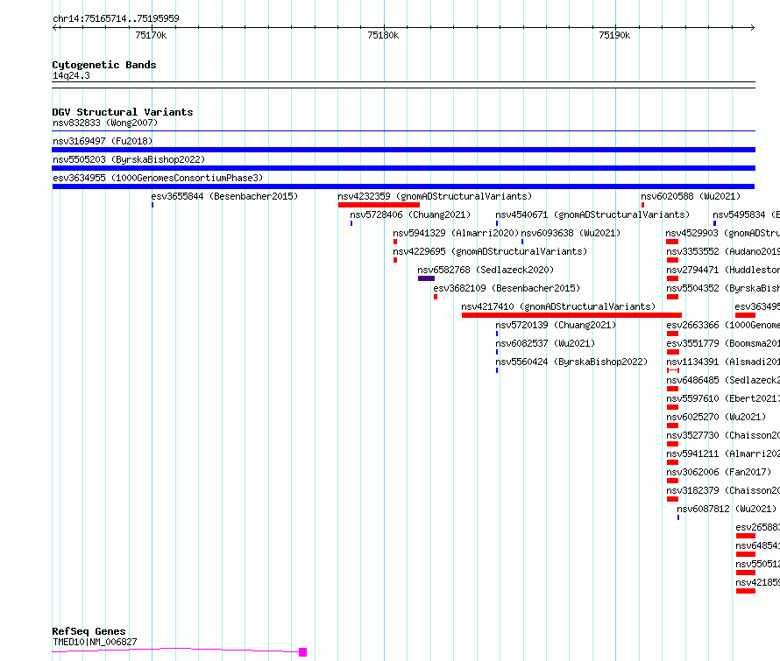This screenshot has height=661, width=780.
Task: Click the ruler's right arrow end
Action: [x=752, y=27]
